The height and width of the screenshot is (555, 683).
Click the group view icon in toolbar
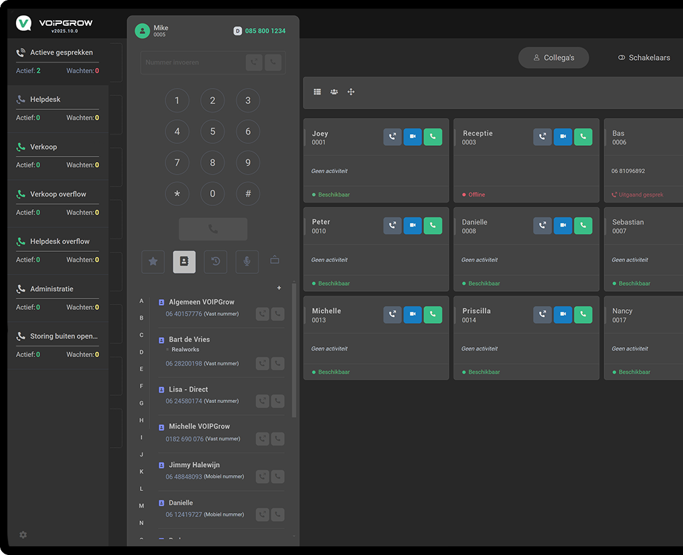click(x=334, y=92)
